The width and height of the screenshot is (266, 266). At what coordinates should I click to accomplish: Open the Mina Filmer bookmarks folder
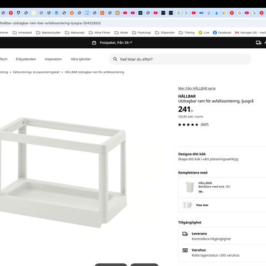tap(100, 33)
